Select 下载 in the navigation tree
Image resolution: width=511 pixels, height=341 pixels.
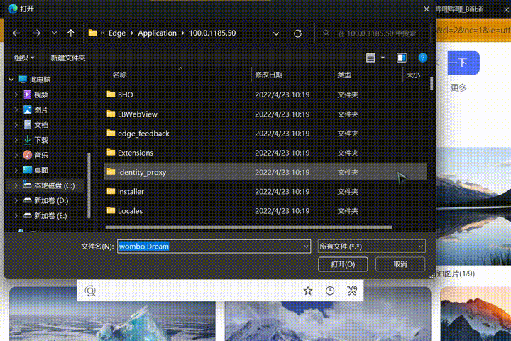click(x=41, y=140)
